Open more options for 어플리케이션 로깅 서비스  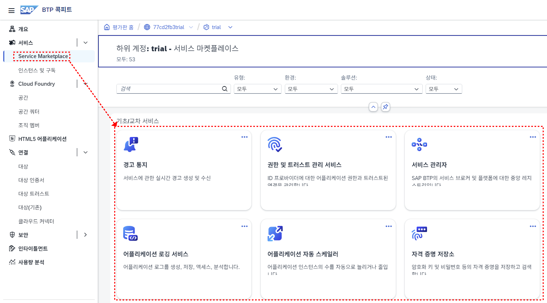point(245,226)
